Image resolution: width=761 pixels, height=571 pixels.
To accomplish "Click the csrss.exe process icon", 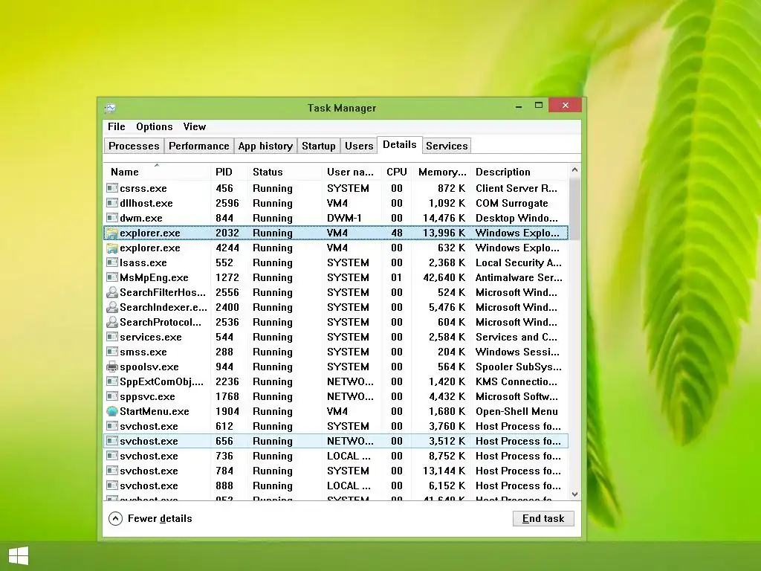I will (112, 188).
